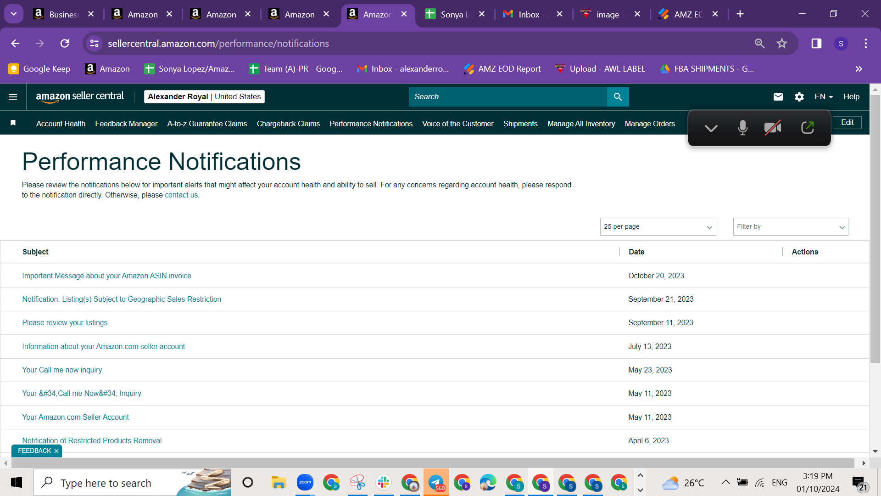Show more bookmarks with the double chevron
Viewport: 881px width, 496px height.
point(859,69)
